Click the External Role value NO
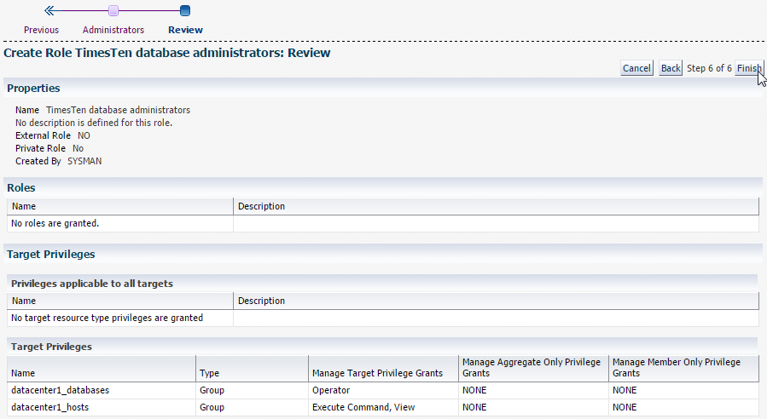 pos(84,135)
